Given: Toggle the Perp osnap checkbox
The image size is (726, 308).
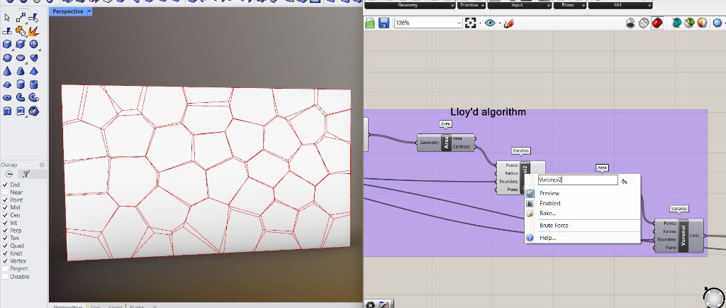Looking at the screenshot, I should tap(5, 230).
